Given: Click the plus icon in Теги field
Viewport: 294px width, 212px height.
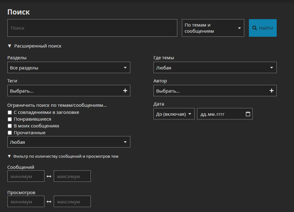Looking at the screenshot, I should click(x=125, y=91).
